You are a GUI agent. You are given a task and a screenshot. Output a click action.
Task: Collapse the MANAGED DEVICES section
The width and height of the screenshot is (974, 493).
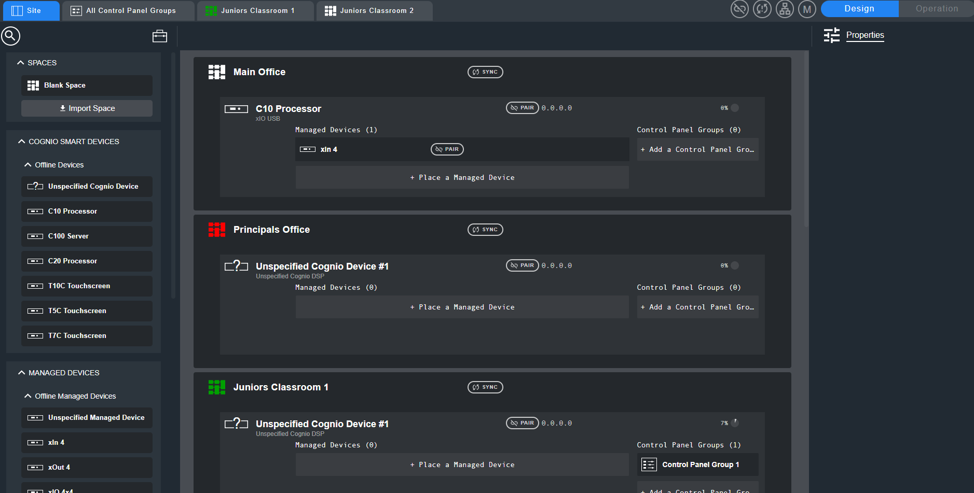(x=21, y=373)
